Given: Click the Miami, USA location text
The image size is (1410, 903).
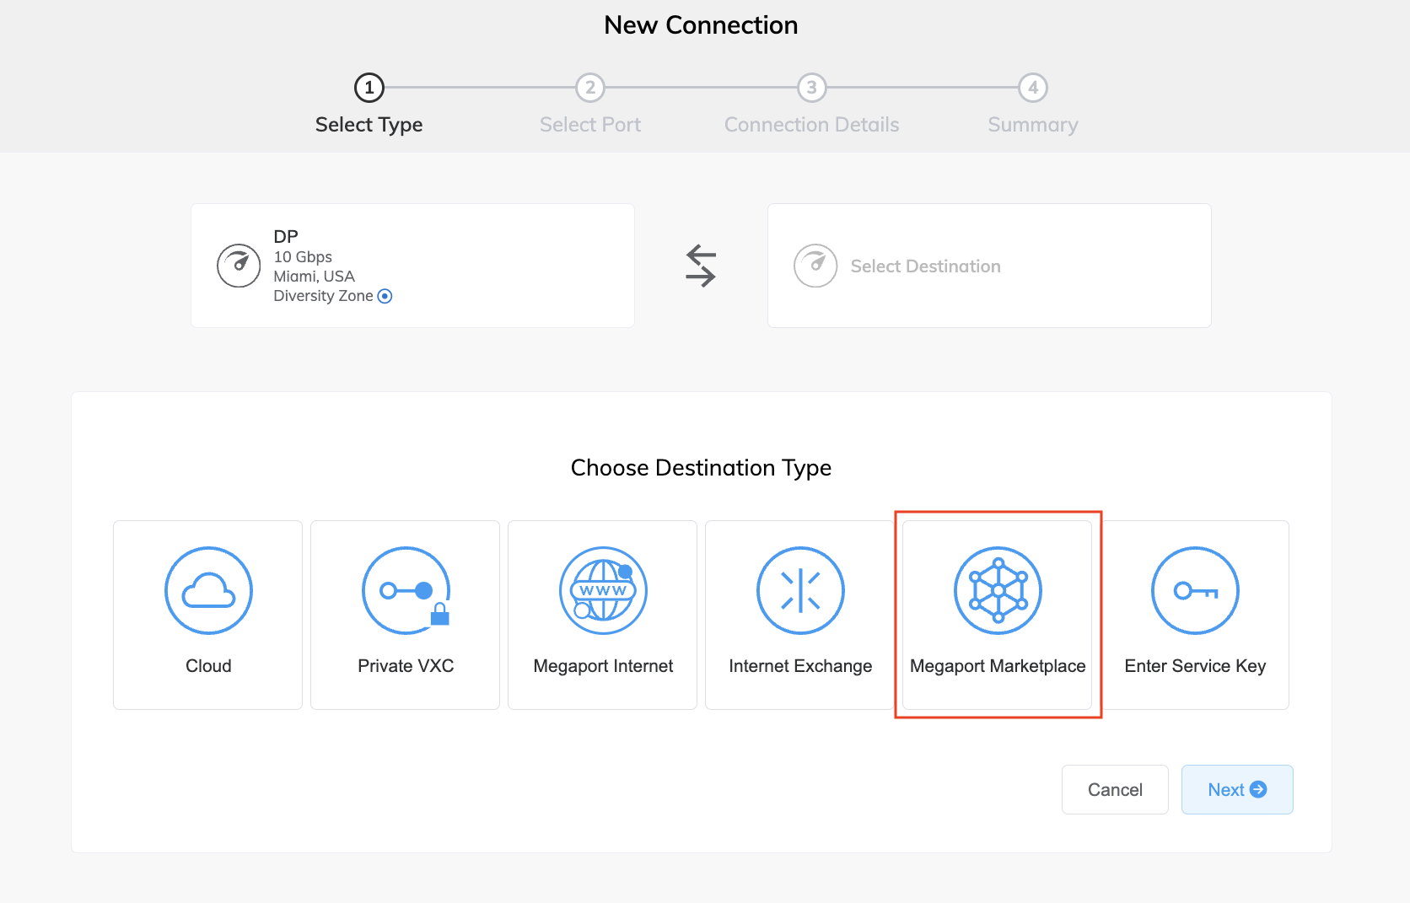Looking at the screenshot, I should pos(314,276).
